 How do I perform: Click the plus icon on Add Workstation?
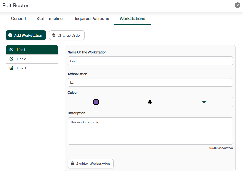pos(10,35)
